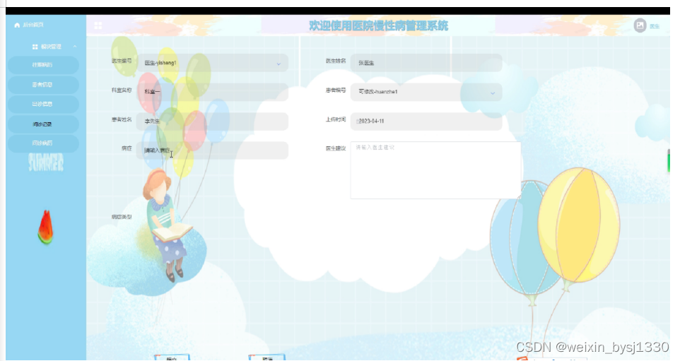Select the 问诊记录 sidebar menu item
680x361 pixels.
tap(42, 124)
